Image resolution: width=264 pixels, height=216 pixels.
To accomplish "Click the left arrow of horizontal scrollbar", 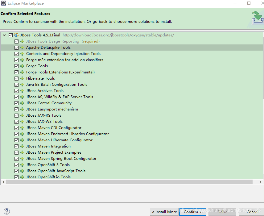I will (x=3, y=182).
